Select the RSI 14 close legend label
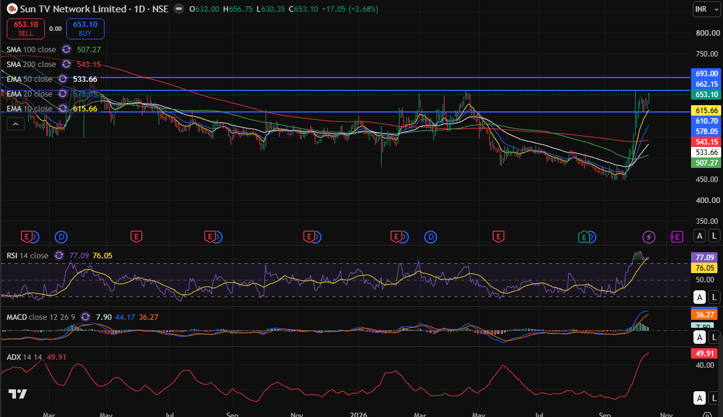 [x=27, y=256]
